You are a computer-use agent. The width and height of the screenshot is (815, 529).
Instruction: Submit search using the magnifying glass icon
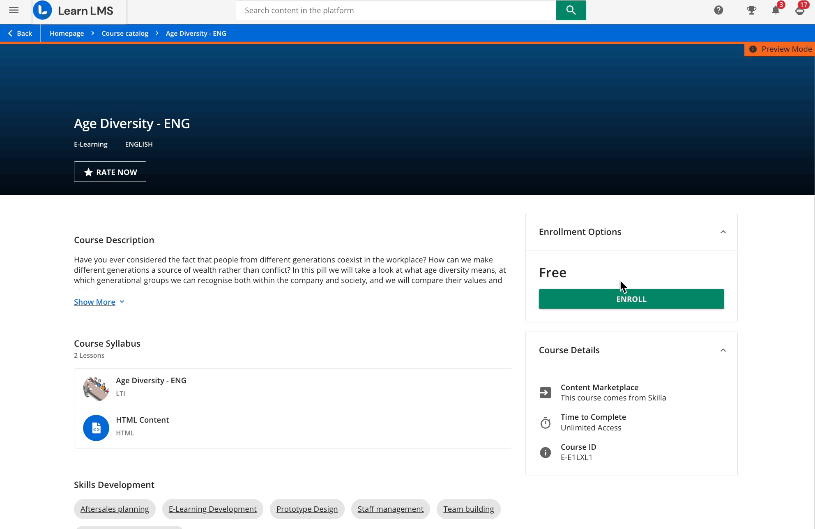click(571, 10)
